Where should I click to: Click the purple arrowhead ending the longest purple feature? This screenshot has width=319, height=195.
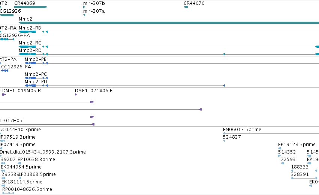click(x=200, y=109)
